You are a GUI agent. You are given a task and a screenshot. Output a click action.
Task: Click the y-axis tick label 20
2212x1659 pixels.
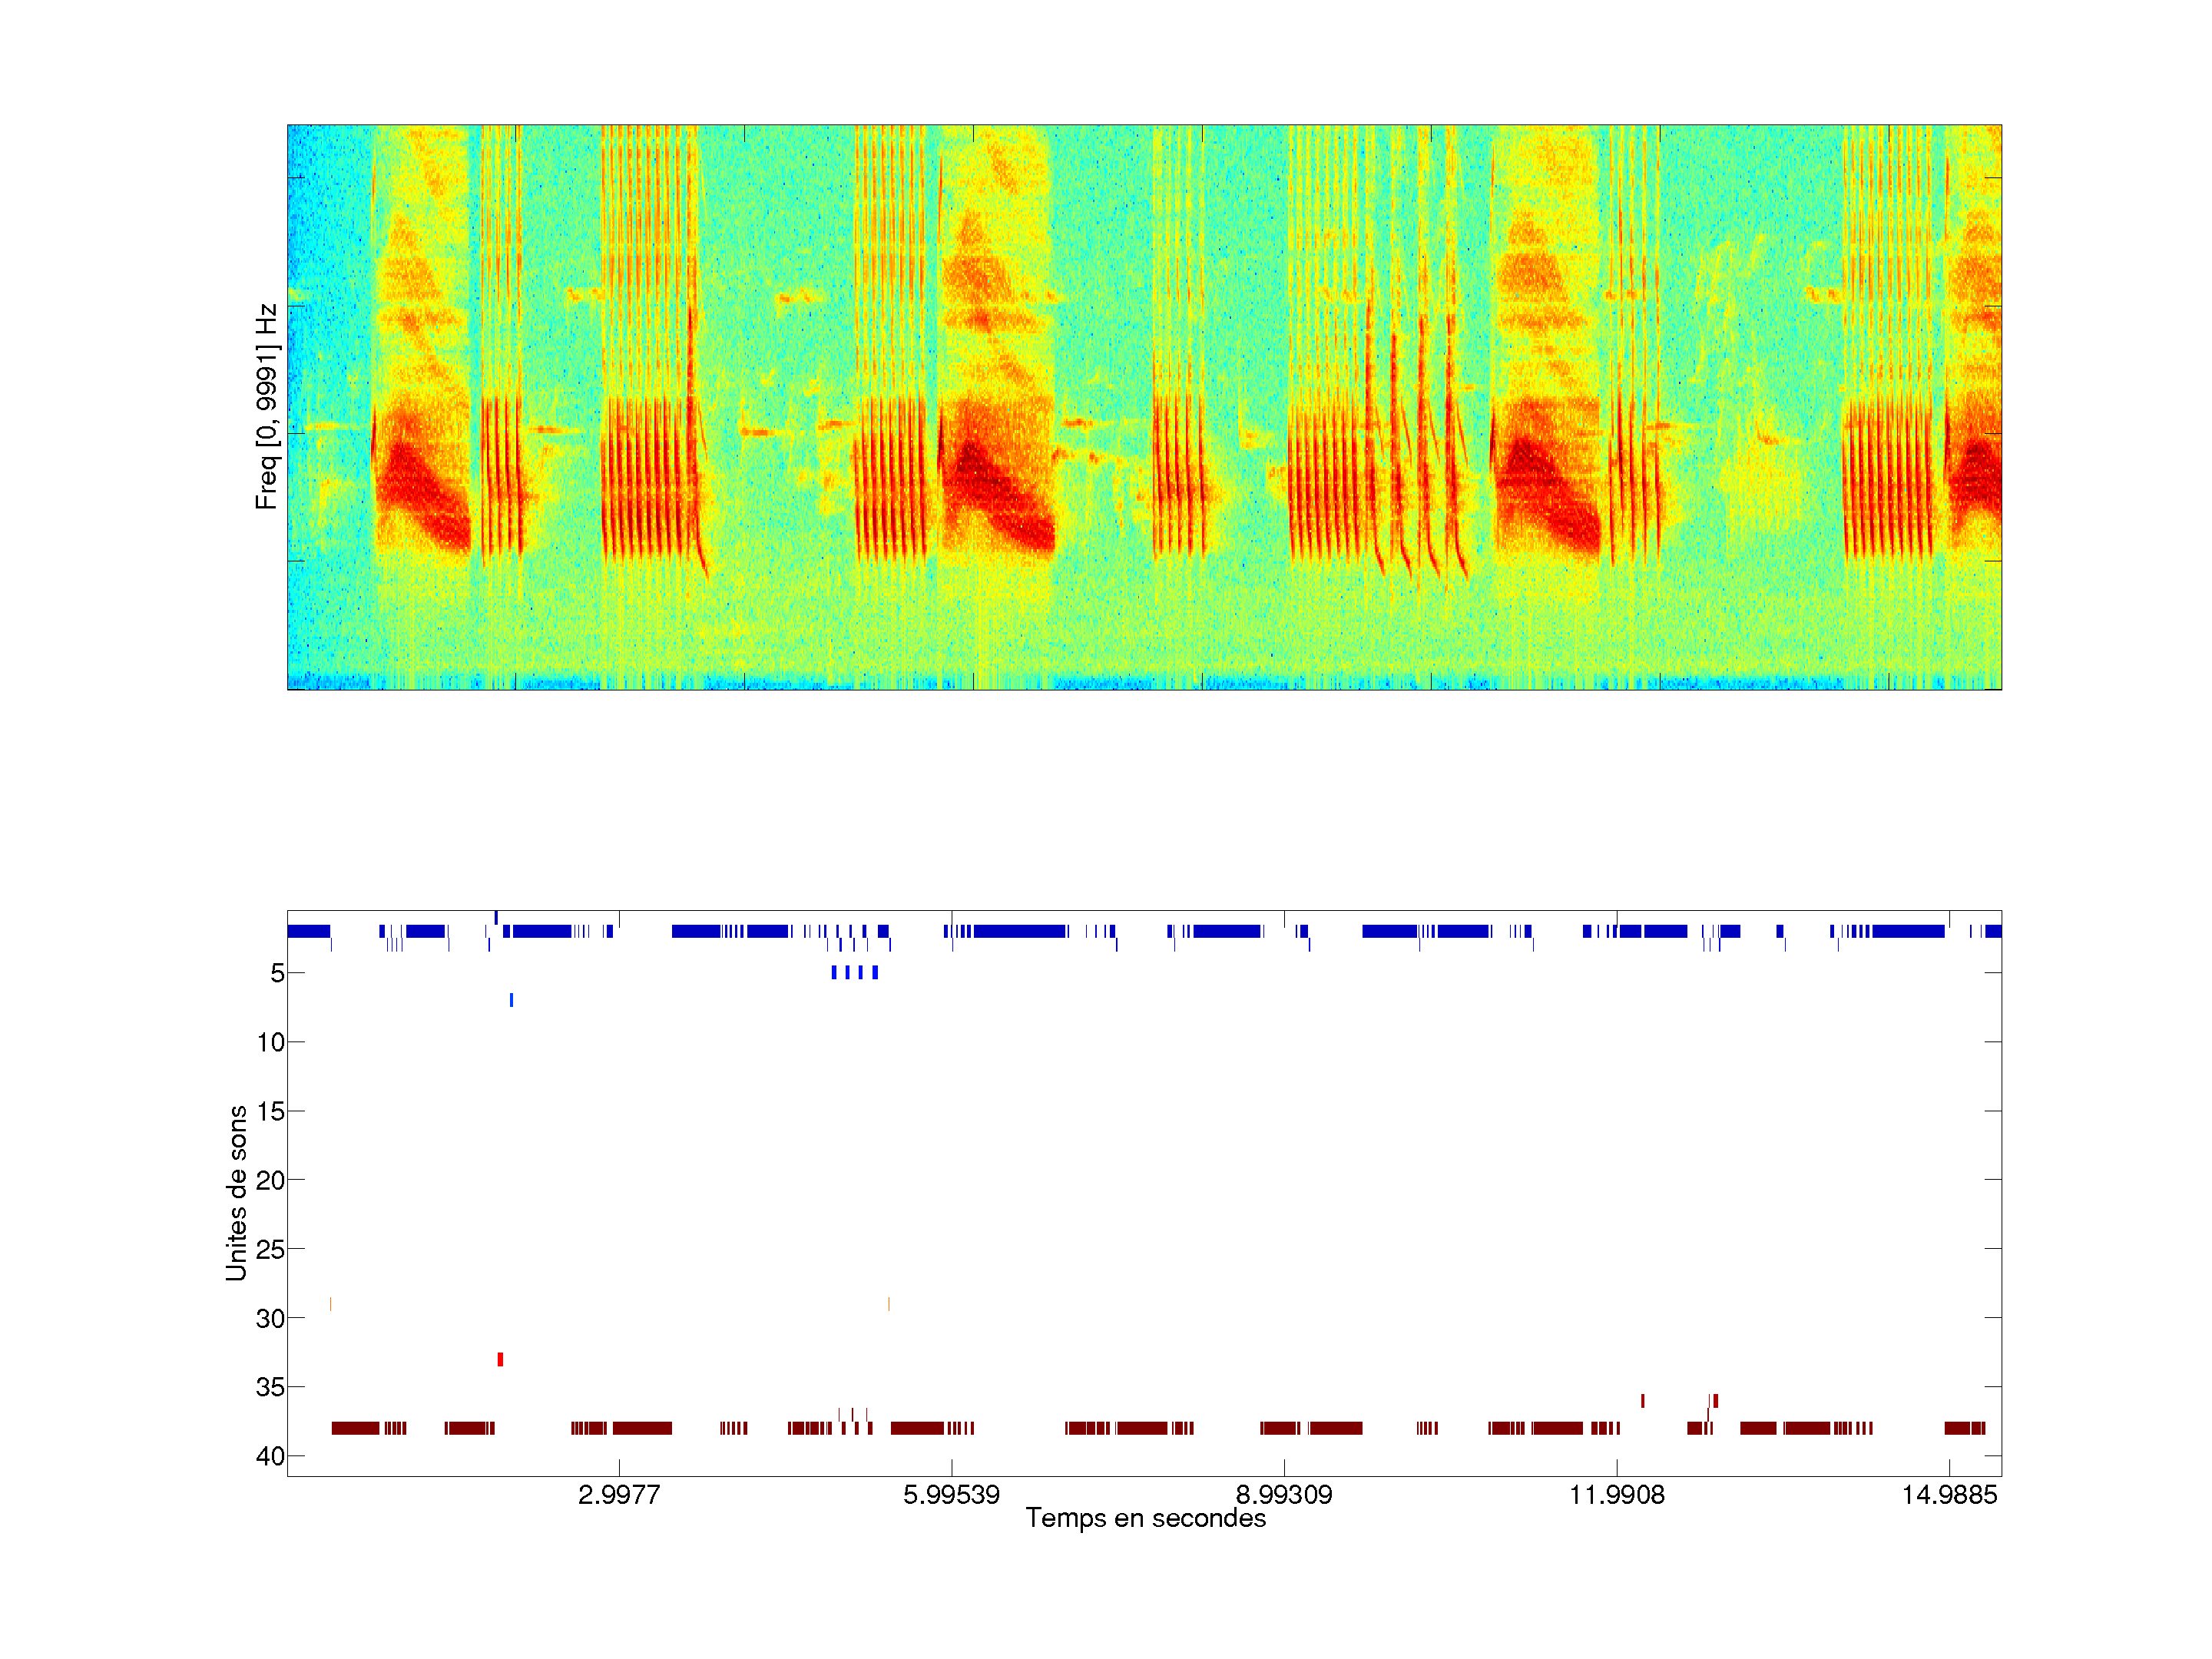pos(270,1180)
